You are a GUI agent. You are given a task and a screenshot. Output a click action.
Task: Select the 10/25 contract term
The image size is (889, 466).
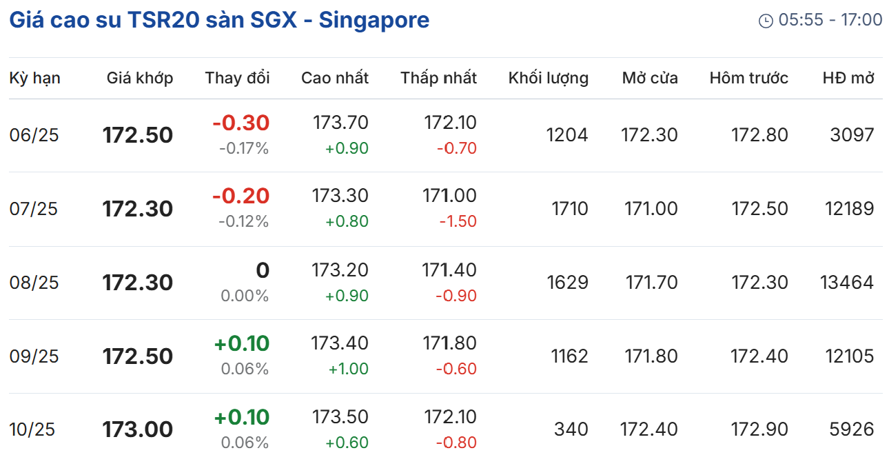click(32, 429)
